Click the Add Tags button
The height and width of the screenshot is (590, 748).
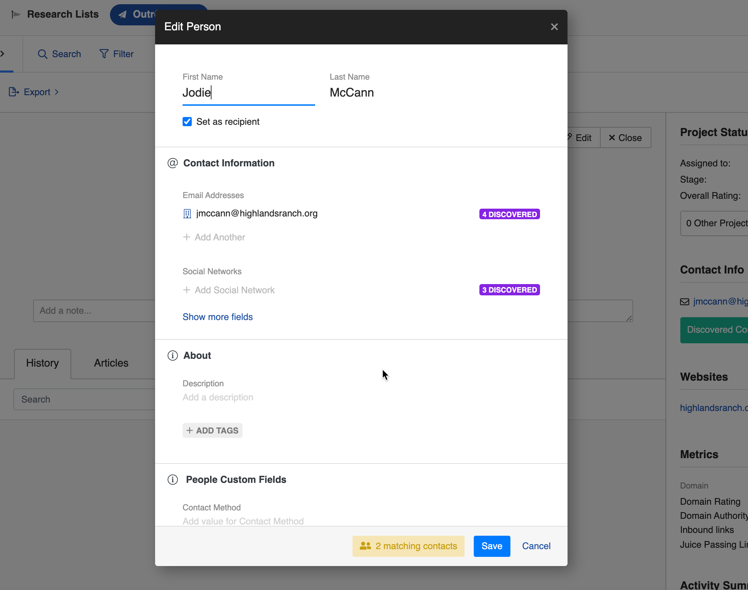[212, 430]
